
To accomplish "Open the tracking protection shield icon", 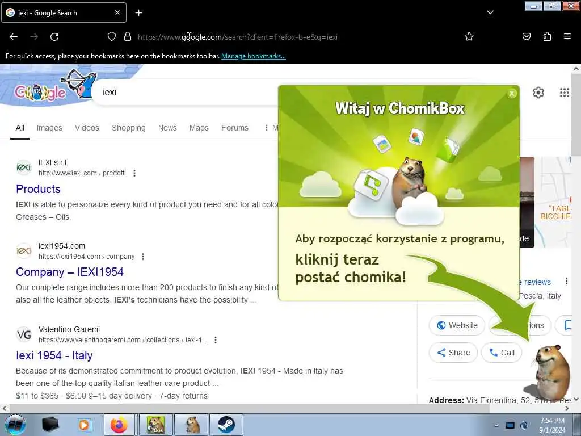I will point(112,37).
